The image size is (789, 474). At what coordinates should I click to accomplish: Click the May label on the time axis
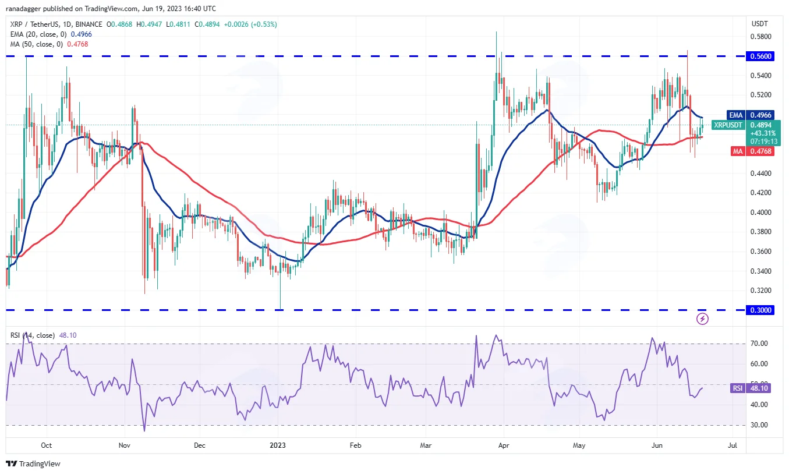click(x=579, y=445)
